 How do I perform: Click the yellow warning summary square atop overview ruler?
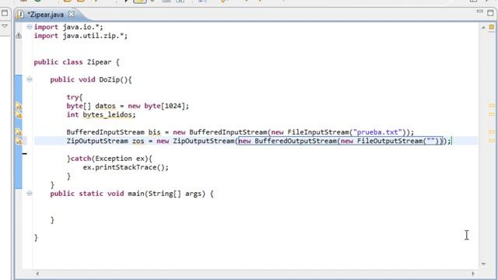491,27
